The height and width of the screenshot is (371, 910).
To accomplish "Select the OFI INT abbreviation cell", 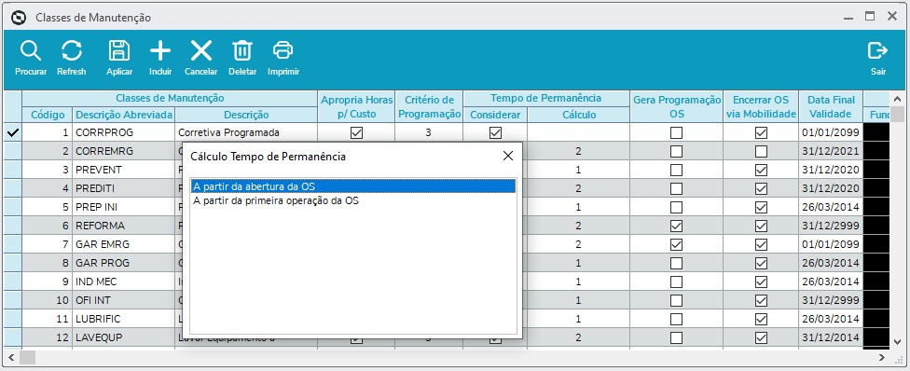I will pos(124,300).
